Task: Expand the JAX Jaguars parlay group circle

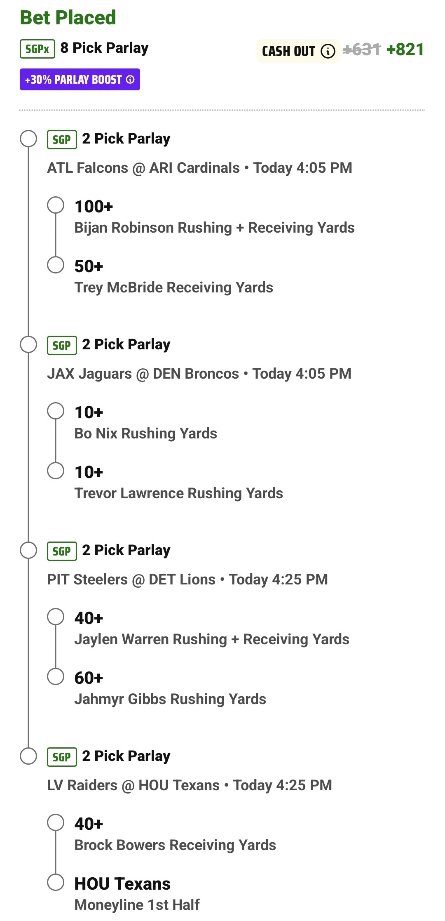Action: click(x=28, y=344)
